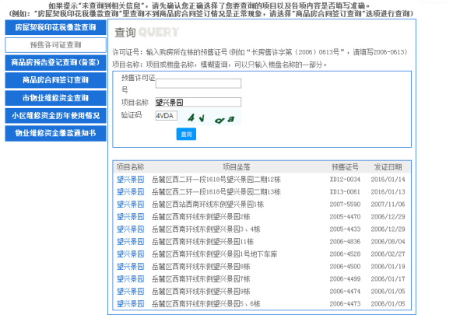Open 望兴景园 link with permit 2006-4499
This screenshot has width=467, height=315.
130,278
